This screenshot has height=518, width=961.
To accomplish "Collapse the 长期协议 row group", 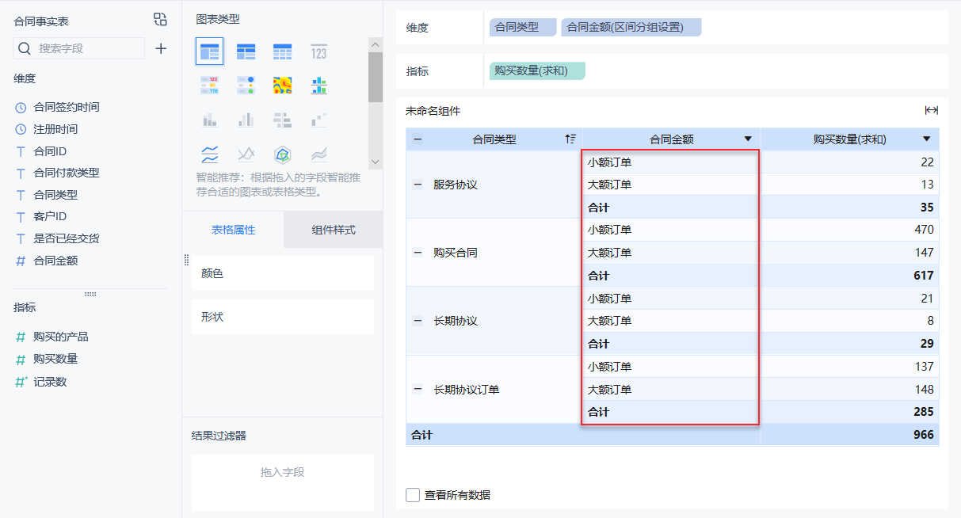I will (418, 321).
